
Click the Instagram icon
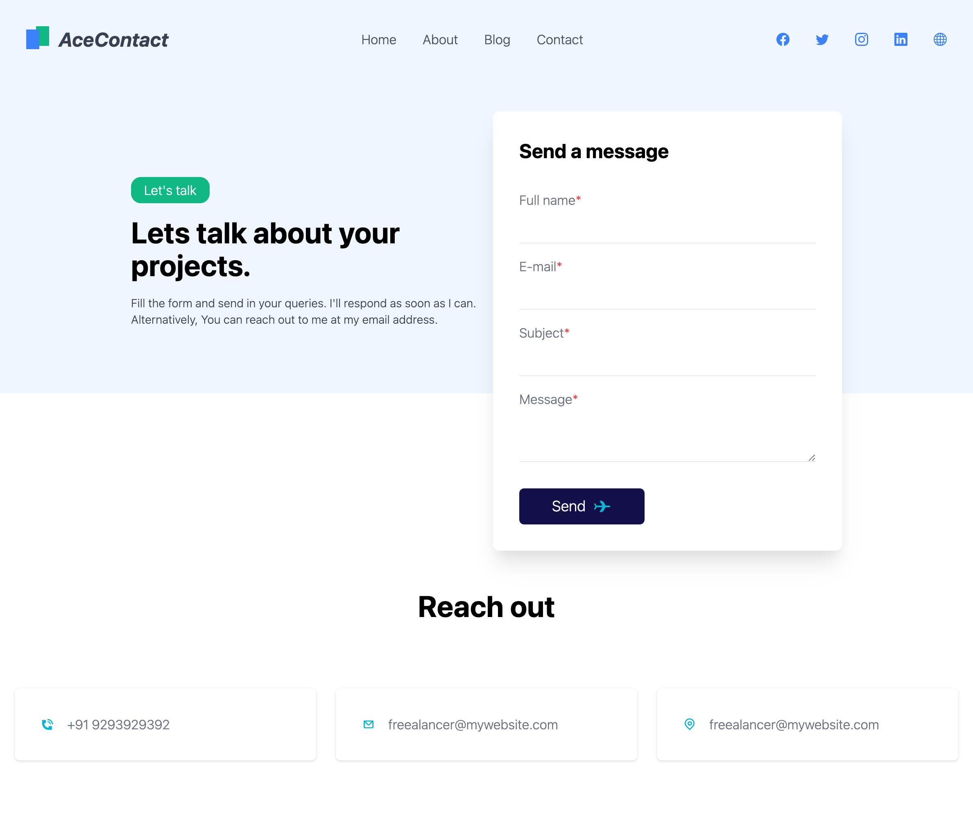pos(862,39)
